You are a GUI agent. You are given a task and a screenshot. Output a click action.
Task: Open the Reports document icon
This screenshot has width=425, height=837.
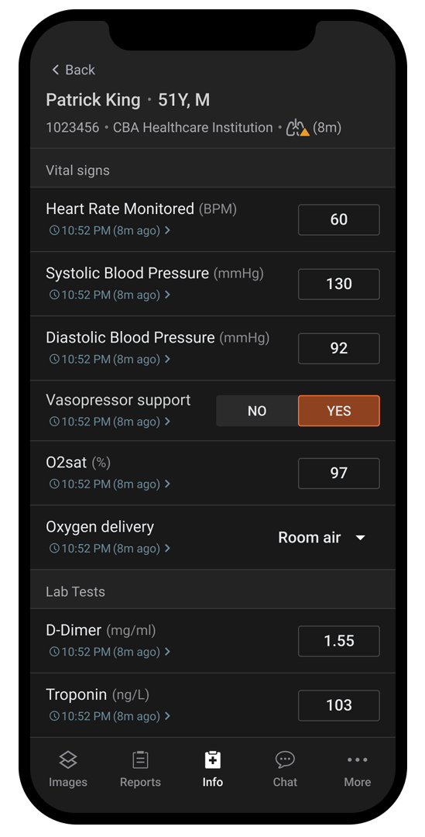click(x=140, y=759)
